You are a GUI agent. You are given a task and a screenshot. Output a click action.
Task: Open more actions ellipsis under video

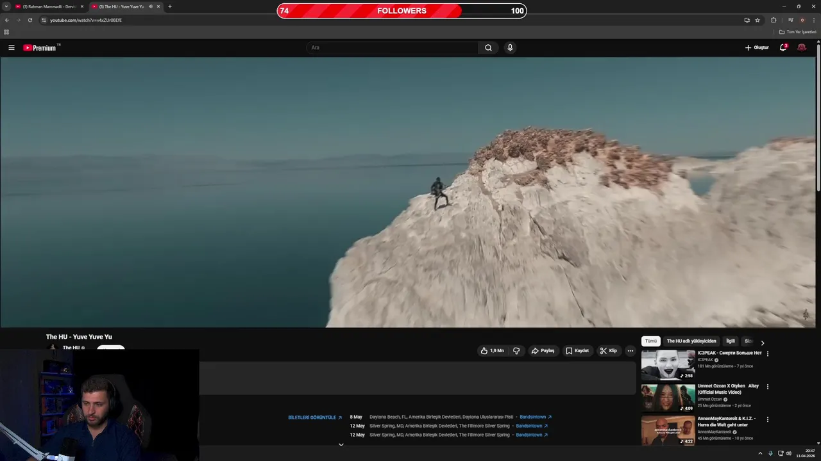point(630,351)
